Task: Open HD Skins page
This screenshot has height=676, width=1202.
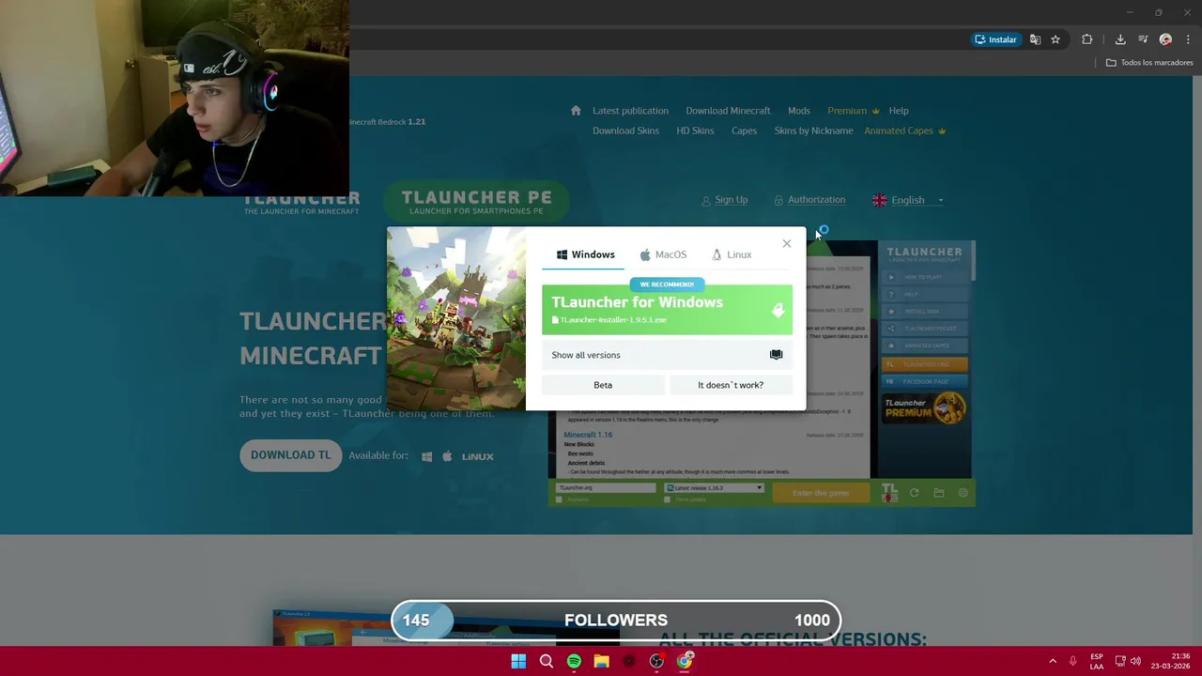Action: pos(695,131)
